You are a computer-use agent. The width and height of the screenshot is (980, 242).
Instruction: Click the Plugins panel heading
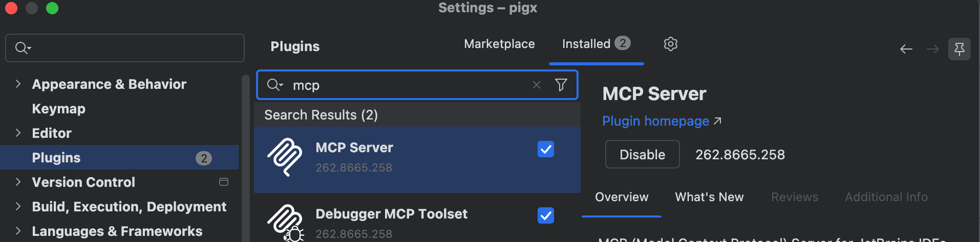point(295,46)
